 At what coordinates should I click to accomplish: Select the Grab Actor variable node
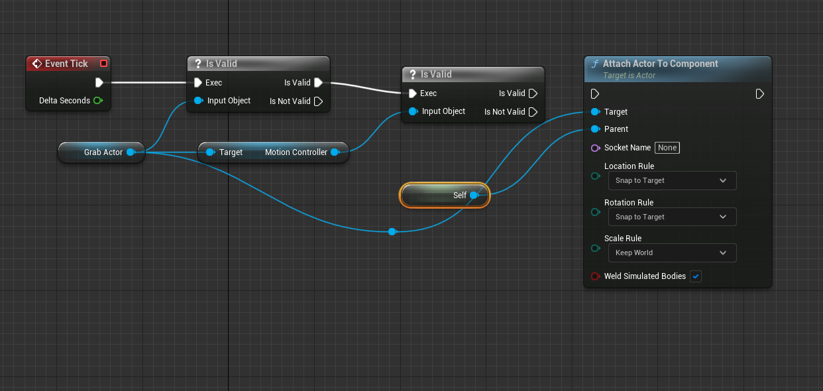(101, 152)
